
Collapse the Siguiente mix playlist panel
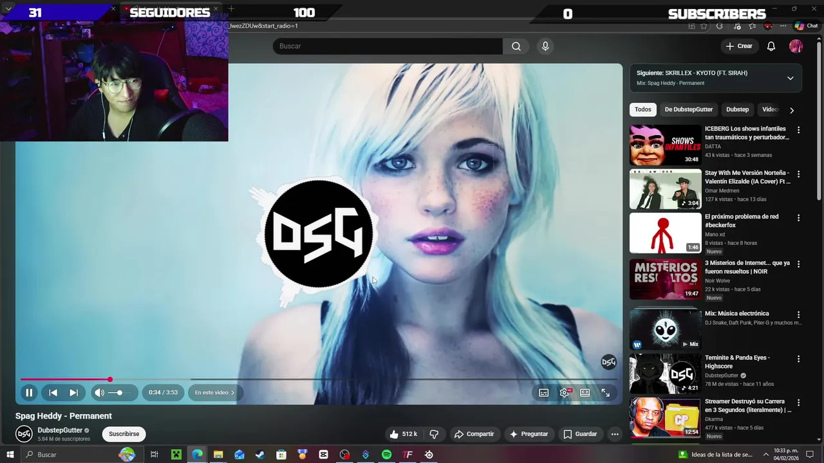tap(791, 78)
